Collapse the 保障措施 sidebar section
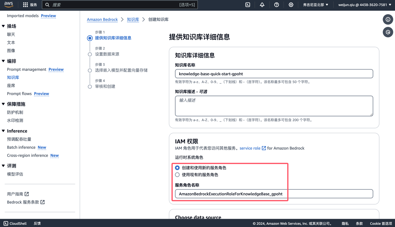Image resolution: width=395 pixels, height=227 pixels. 3,104
